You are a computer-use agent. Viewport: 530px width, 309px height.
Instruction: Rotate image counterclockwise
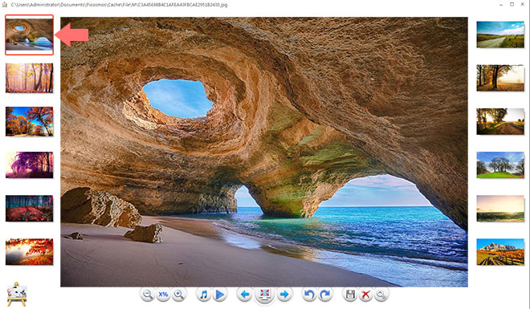(309, 295)
